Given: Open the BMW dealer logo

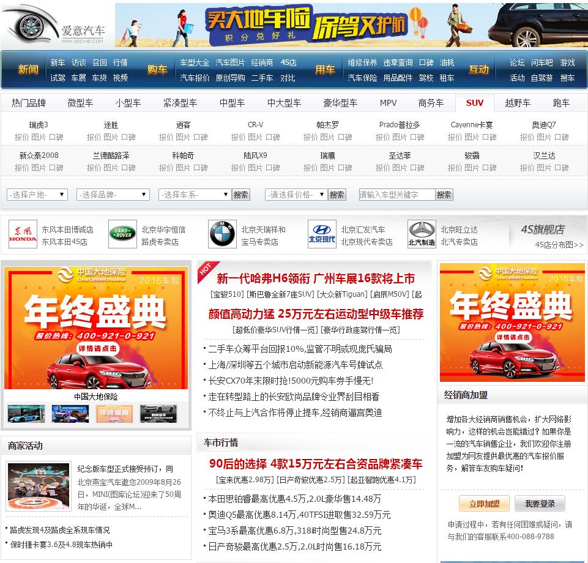Looking at the screenshot, I should coord(222,234).
